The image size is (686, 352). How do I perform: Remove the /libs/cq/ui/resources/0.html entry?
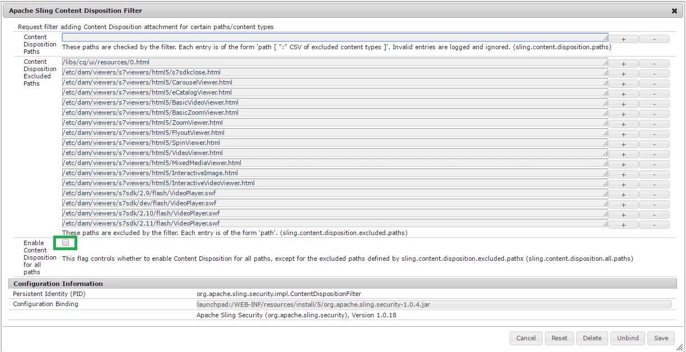(x=654, y=64)
